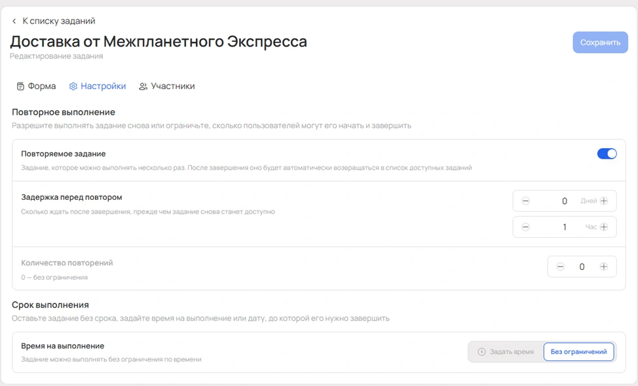Decrease the Дней delay with the minus icon
Viewport: 638px width, 386px height.
point(526,201)
